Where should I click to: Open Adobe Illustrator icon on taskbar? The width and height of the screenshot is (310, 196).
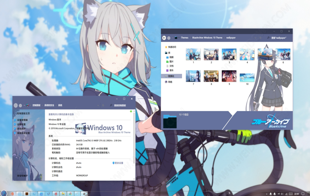[x=27, y=194]
